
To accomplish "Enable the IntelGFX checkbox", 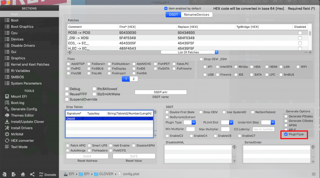I will click(218, 67).
